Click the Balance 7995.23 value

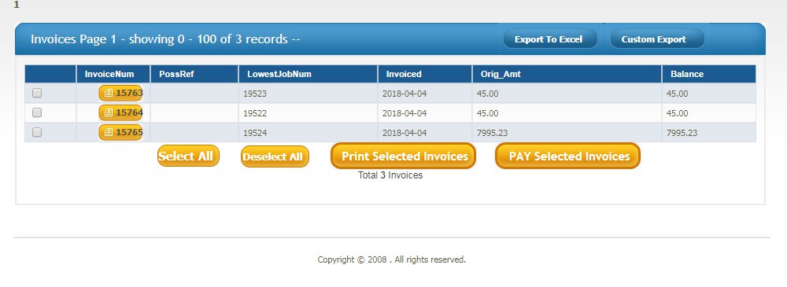point(682,133)
